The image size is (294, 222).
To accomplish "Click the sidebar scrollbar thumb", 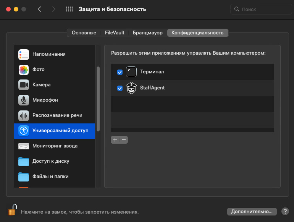I will pos(98,99).
